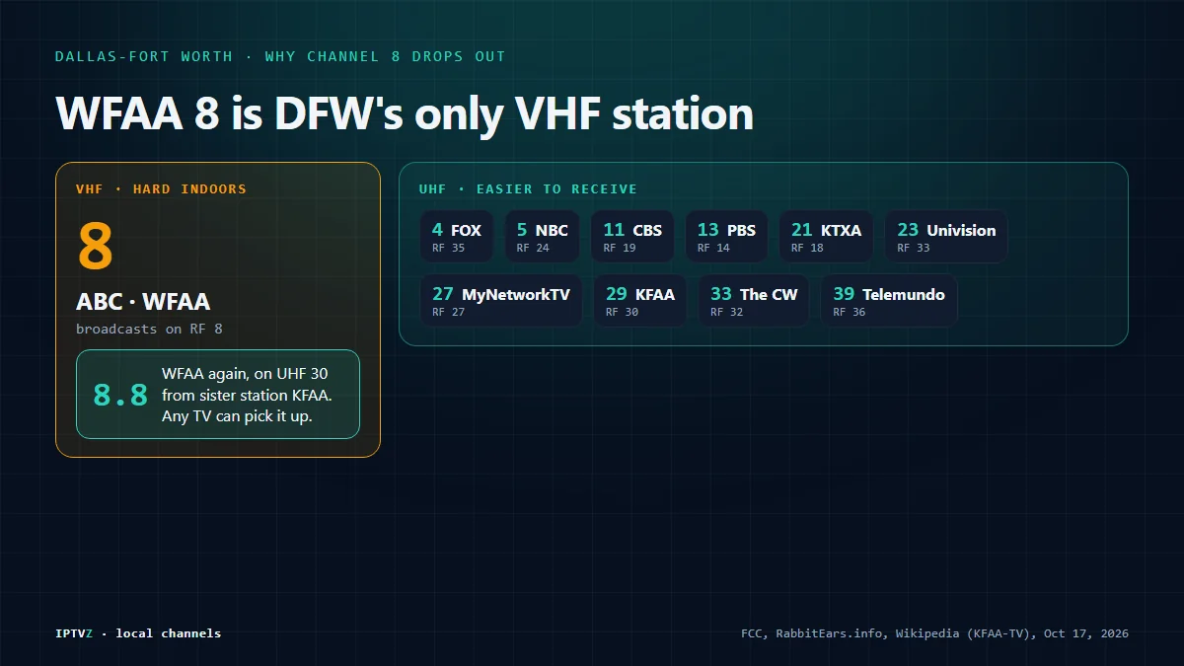Click the 'RF 33' text under Univision
This screenshot has width=1184, height=666.
[x=913, y=249]
